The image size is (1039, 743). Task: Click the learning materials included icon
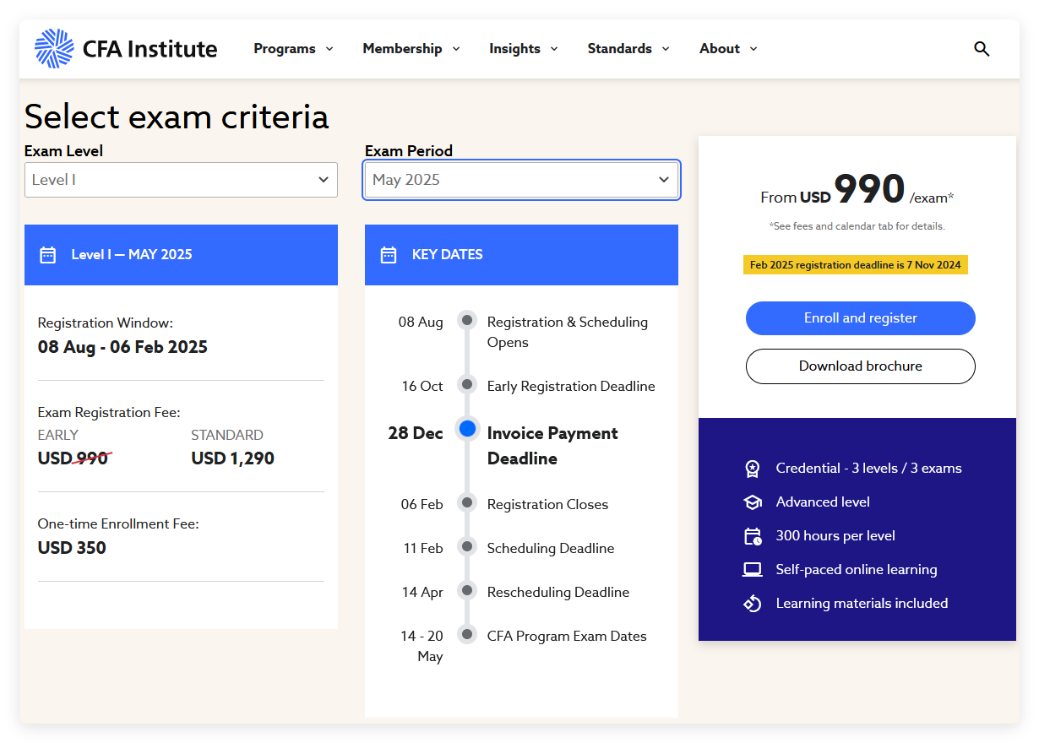(753, 604)
